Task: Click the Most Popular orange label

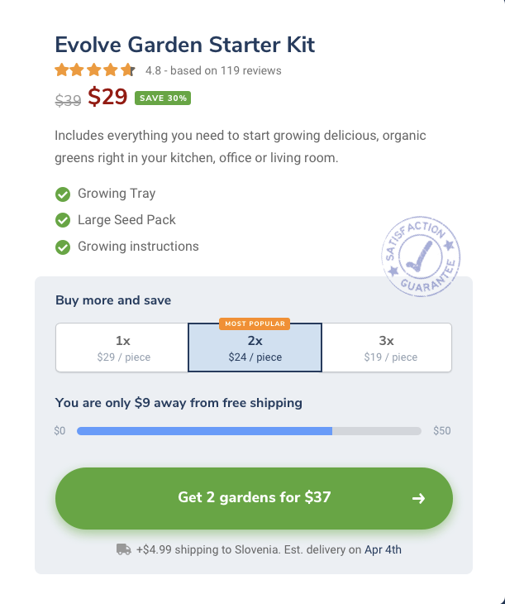Action: (x=255, y=324)
